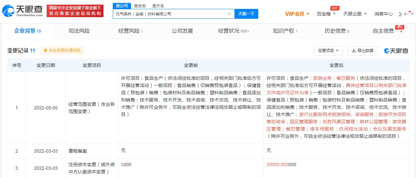This screenshot has height=178, width=416.
Task: Click the 序号 column header
Action: 17,66
